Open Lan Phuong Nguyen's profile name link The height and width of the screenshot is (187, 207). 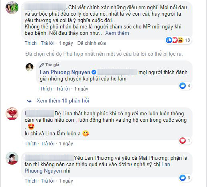[x=65, y=72]
